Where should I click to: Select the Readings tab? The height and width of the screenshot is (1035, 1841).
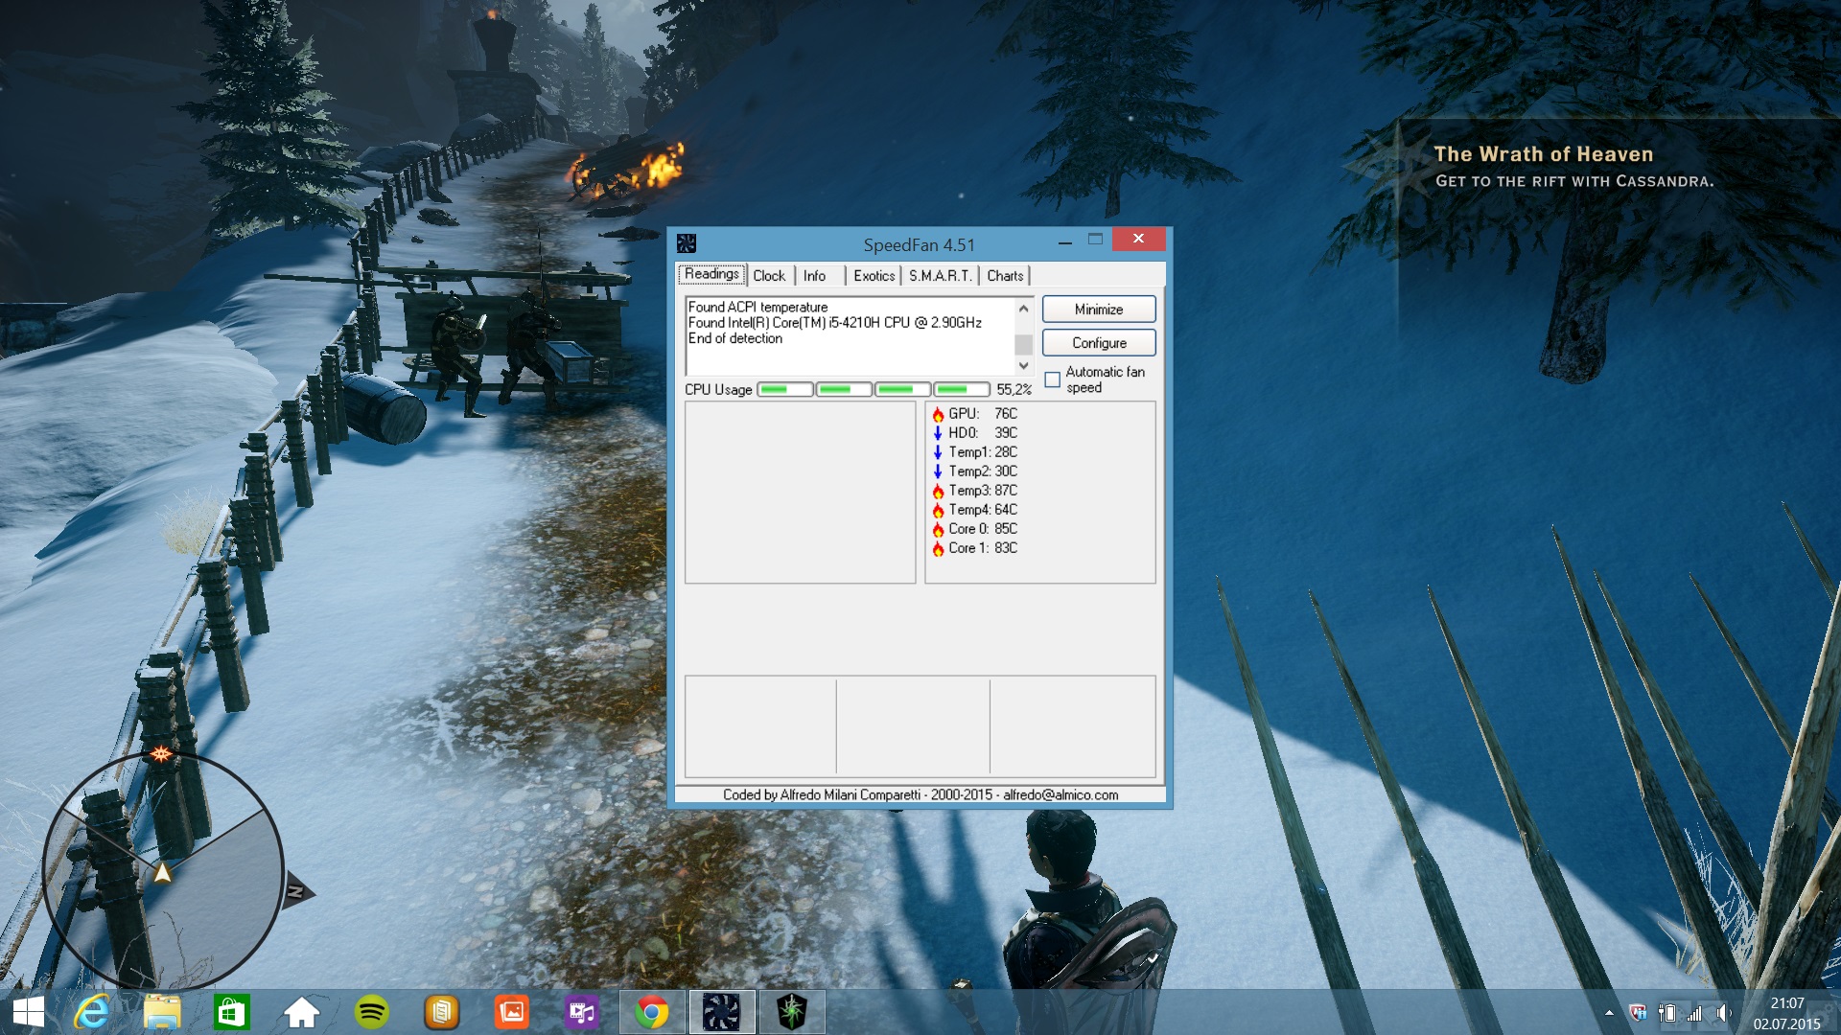coord(711,274)
